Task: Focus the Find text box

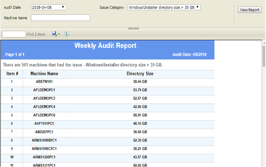Action: coord(14,34)
